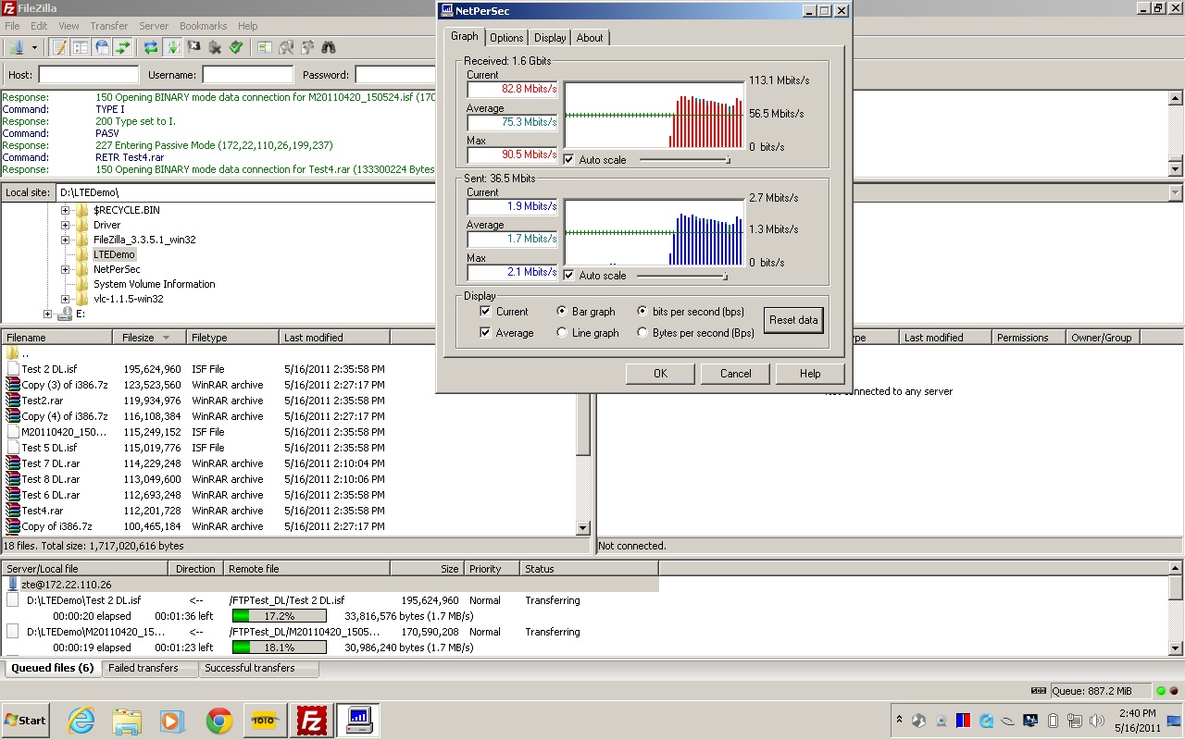Click the Refresh file lists icon
1185x740 pixels.
pos(150,47)
